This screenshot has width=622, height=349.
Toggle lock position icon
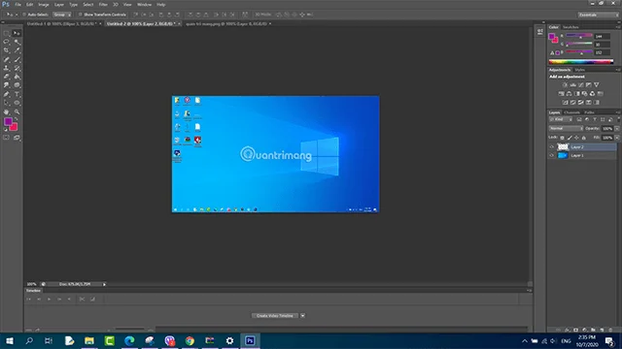coord(576,138)
